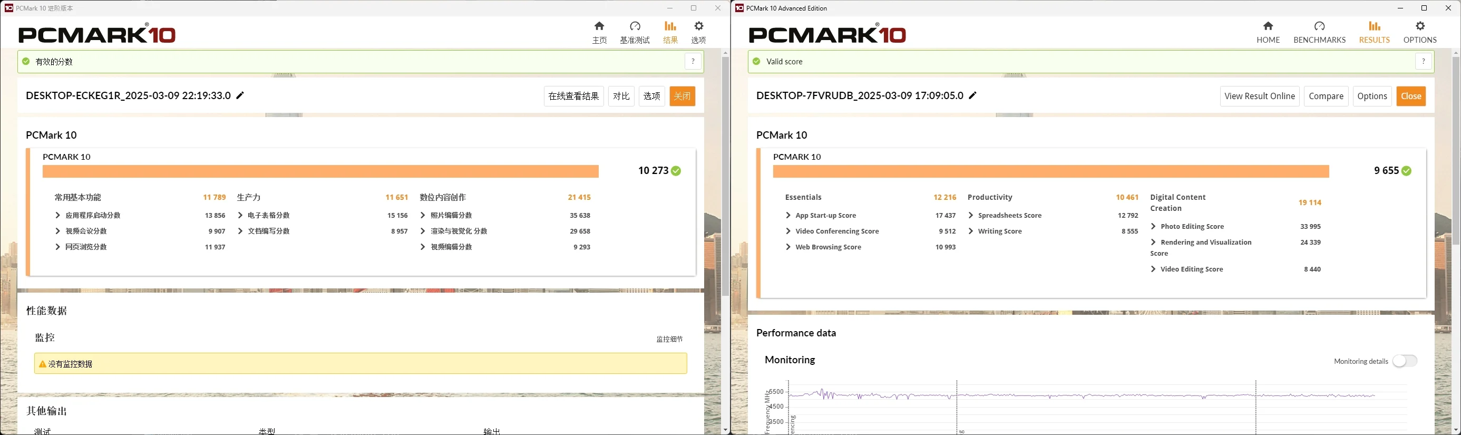Click Productivity score 10 461
The width and height of the screenshot is (1461, 435).
click(x=1127, y=197)
